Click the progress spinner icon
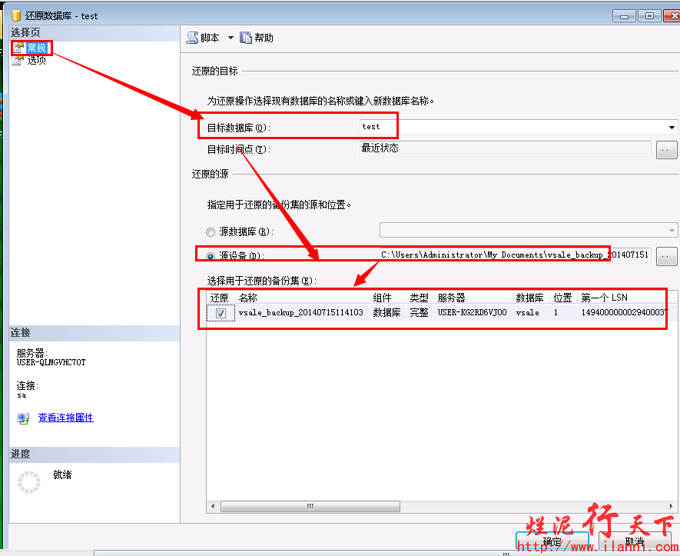 pyautogui.click(x=28, y=481)
